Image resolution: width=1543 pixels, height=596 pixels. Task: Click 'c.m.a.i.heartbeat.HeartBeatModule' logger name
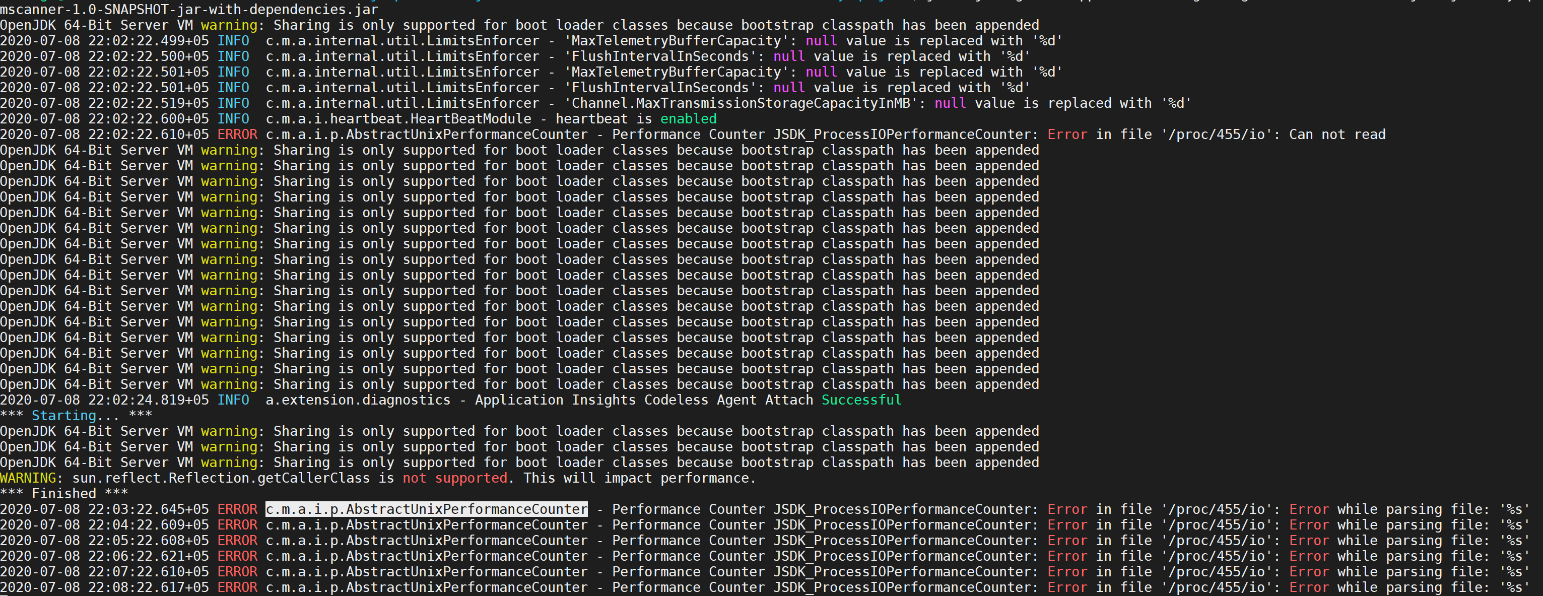398,118
